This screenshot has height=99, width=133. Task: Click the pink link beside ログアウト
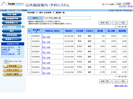pos(130,6)
